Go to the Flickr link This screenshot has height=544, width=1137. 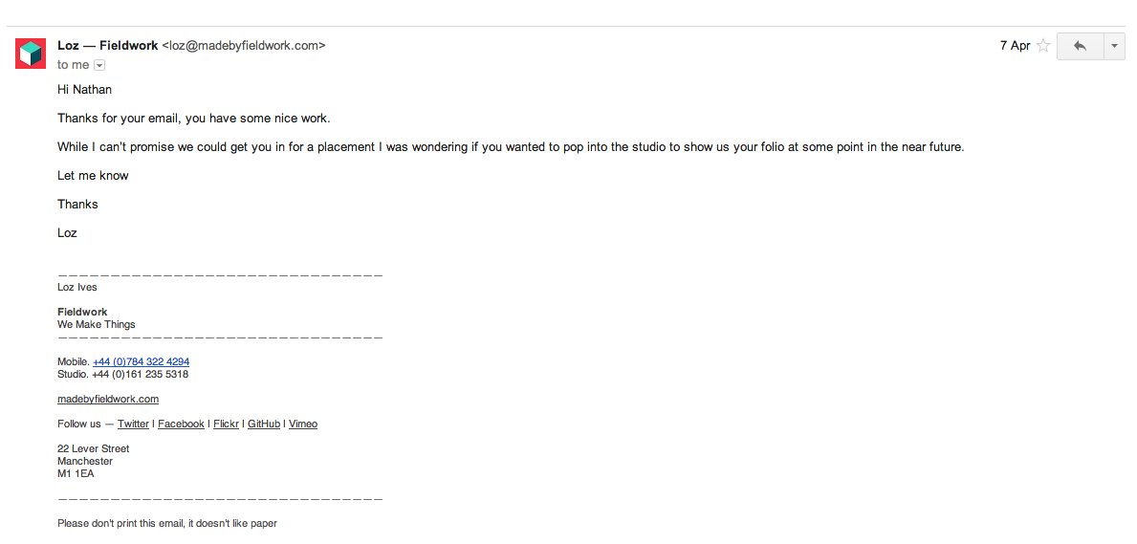226,424
